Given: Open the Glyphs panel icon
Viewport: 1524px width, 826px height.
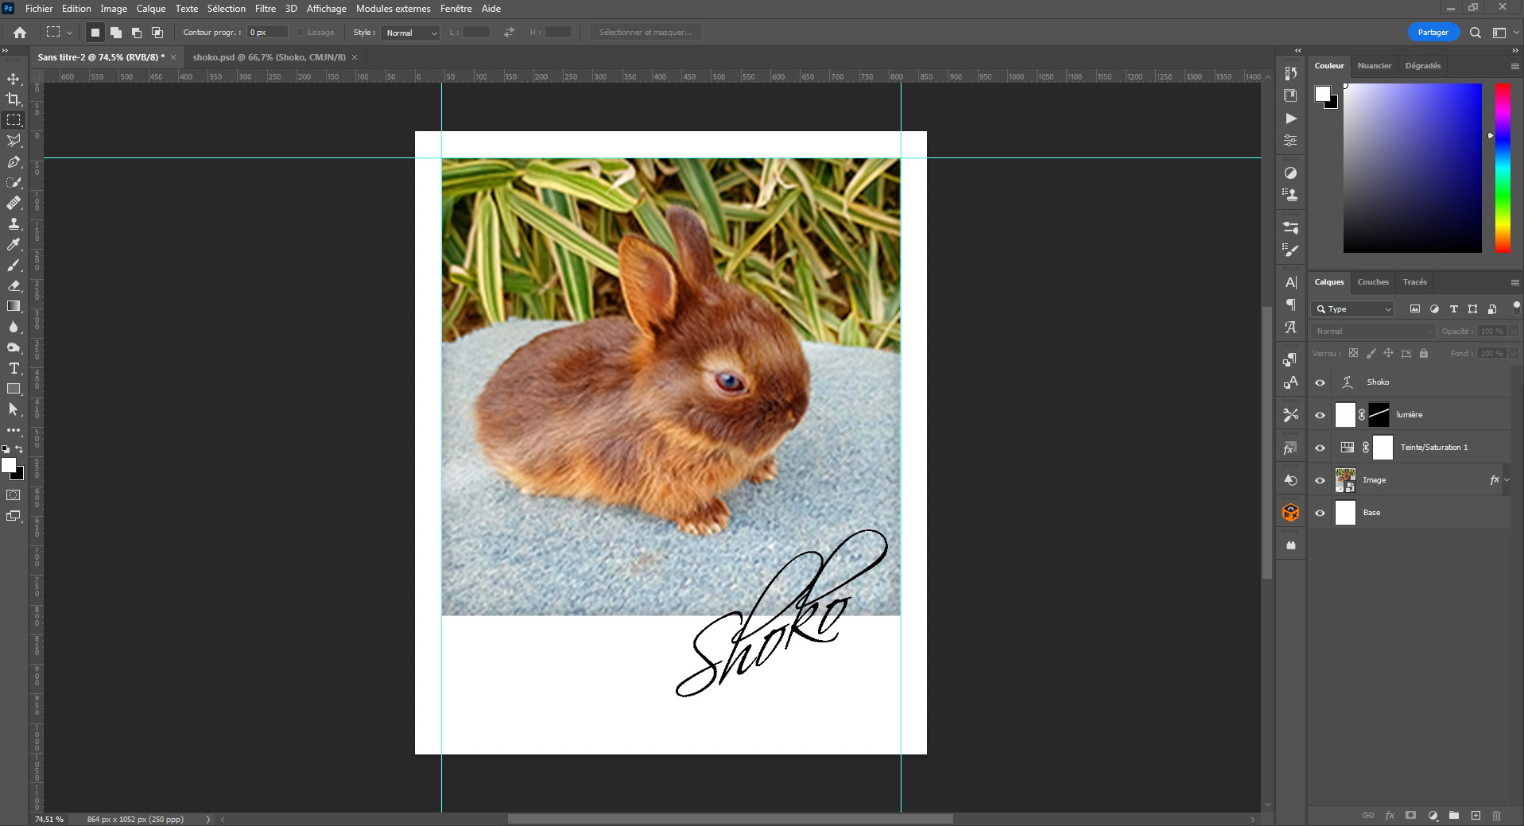Looking at the screenshot, I should click(1290, 327).
